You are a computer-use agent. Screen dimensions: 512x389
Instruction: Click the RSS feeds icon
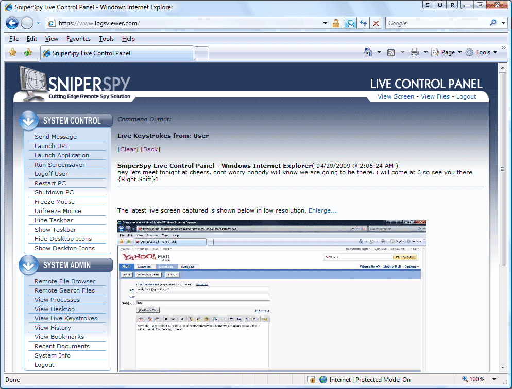point(391,52)
